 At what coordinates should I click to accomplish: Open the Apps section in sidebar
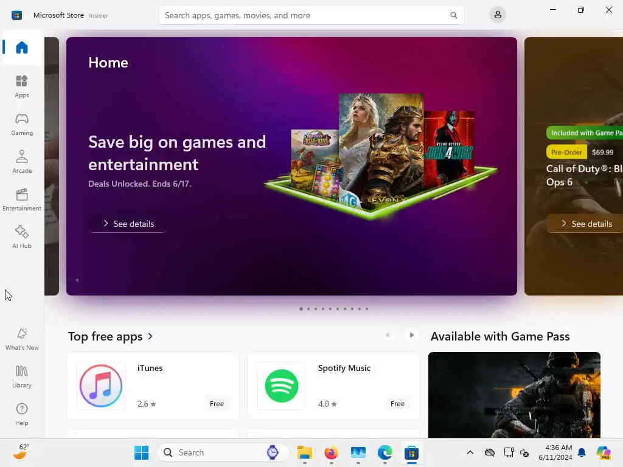(22, 86)
